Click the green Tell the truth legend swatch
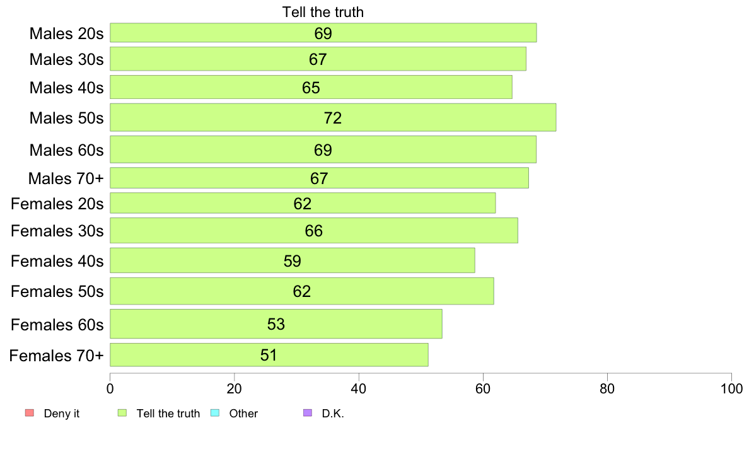Image resolution: width=749 pixels, height=464 pixels. pos(122,413)
